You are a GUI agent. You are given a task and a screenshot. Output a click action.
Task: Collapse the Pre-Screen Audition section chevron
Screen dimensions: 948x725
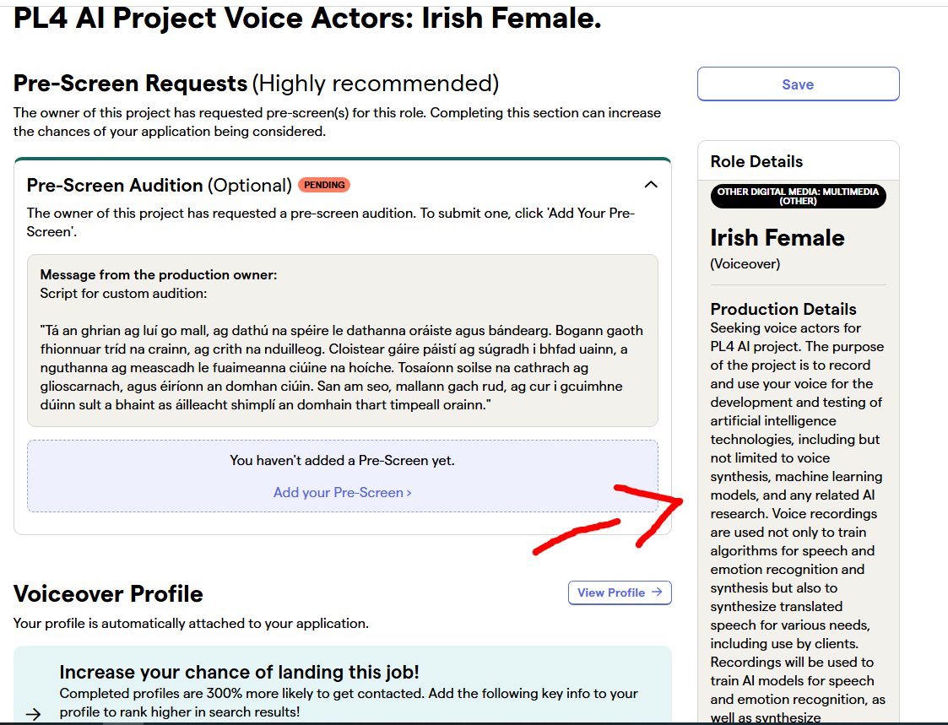651,185
